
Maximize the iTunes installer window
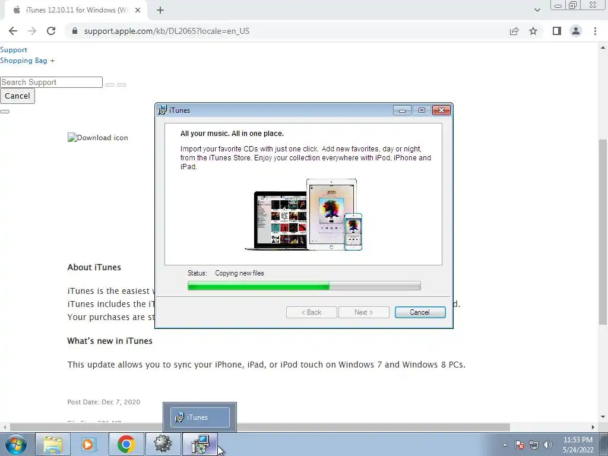coord(422,110)
